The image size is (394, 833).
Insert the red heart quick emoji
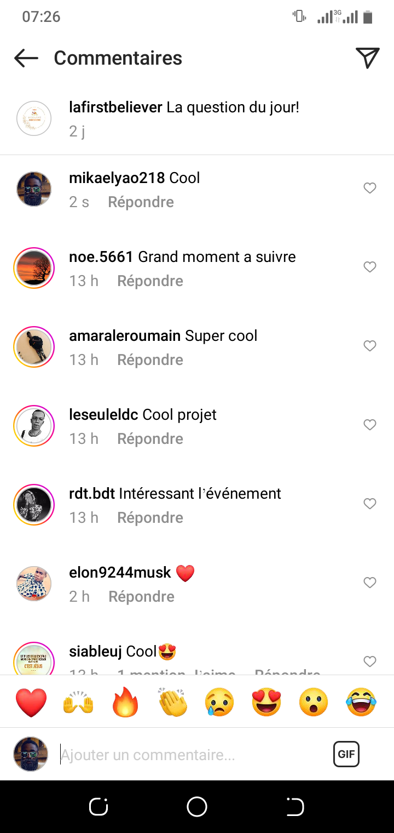(x=31, y=702)
